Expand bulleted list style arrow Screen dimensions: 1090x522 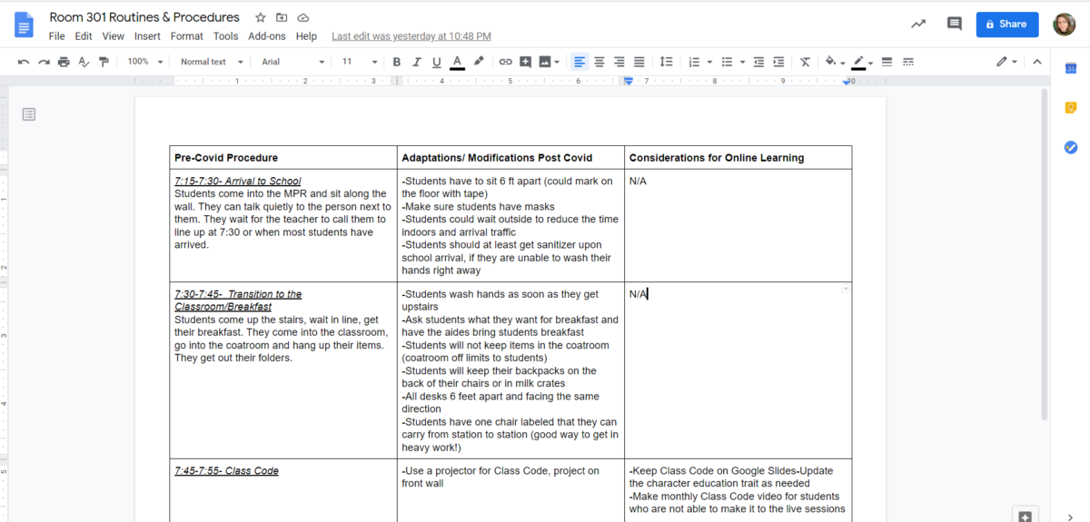tap(741, 62)
